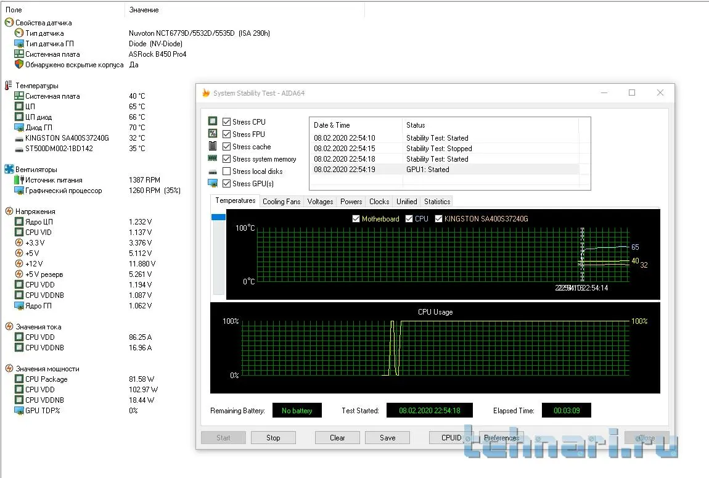Viewport: 709px width, 478px height.
Task: Click the Свойства датчика sensor icon
Action: (9, 22)
